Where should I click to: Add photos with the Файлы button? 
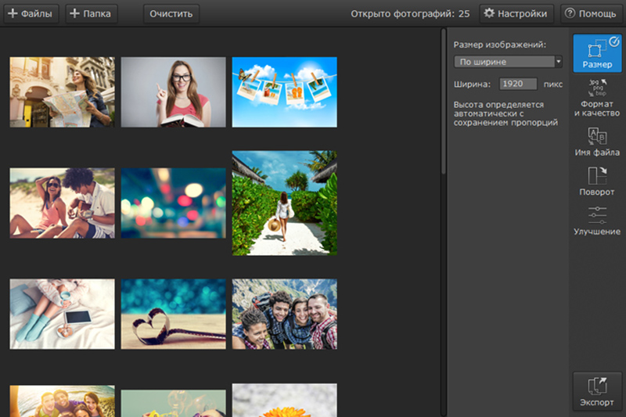coord(31,13)
